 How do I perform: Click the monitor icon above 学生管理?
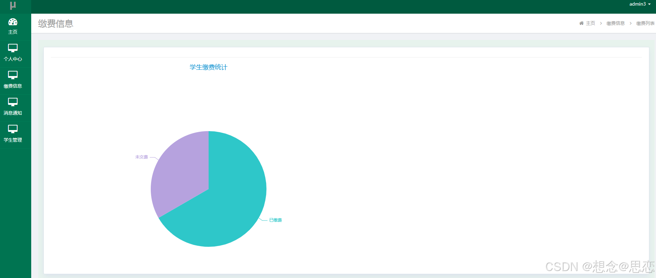(x=13, y=129)
